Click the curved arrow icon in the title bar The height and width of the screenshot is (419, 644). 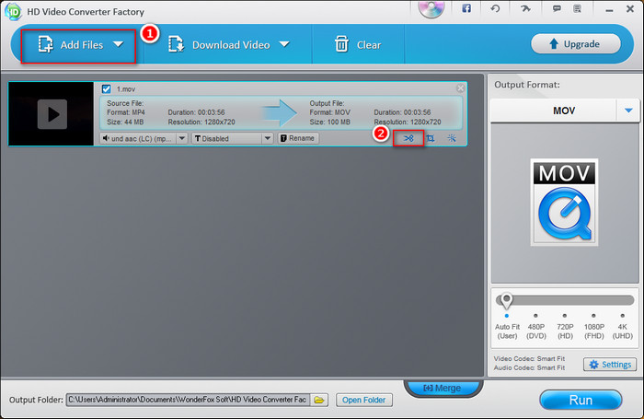[525, 8]
